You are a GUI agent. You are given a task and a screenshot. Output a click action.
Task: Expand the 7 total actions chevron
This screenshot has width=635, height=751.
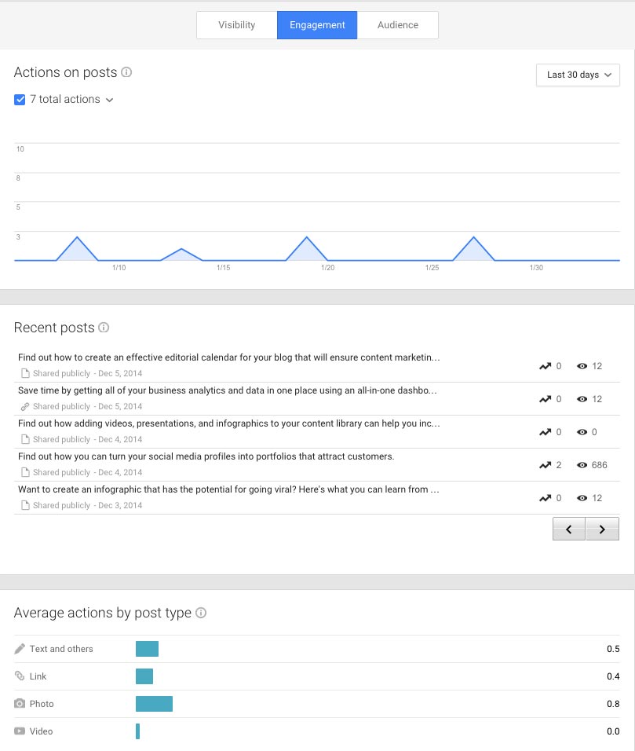click(x=109, y=100)
